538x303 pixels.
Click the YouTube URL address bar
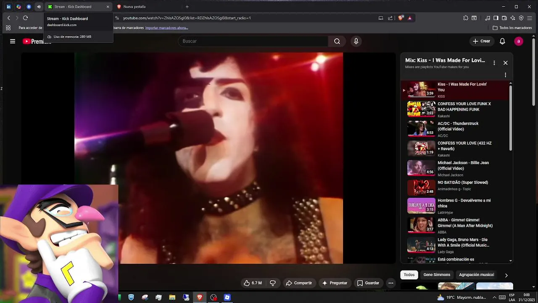pos(248,18)
